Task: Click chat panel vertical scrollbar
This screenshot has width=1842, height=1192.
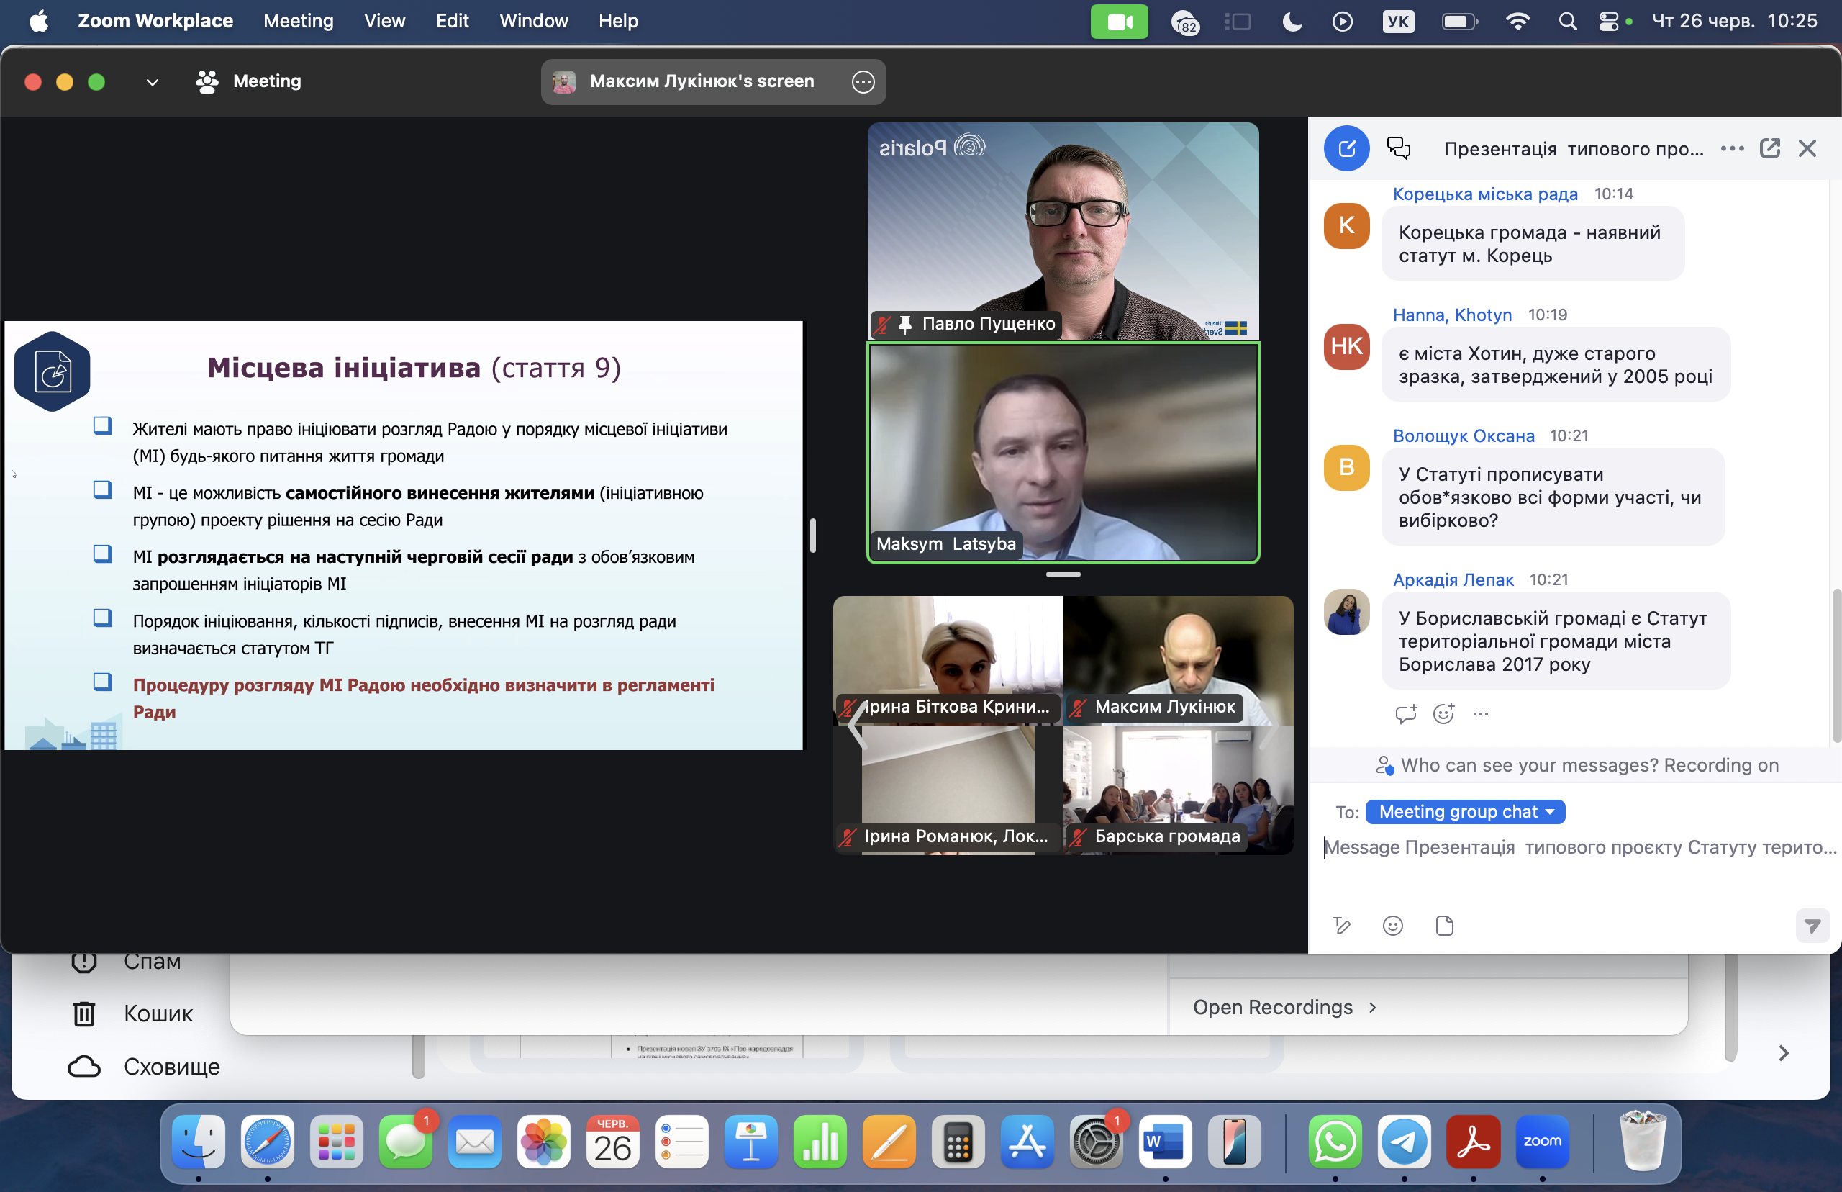Action: (x=1836, y=666)
